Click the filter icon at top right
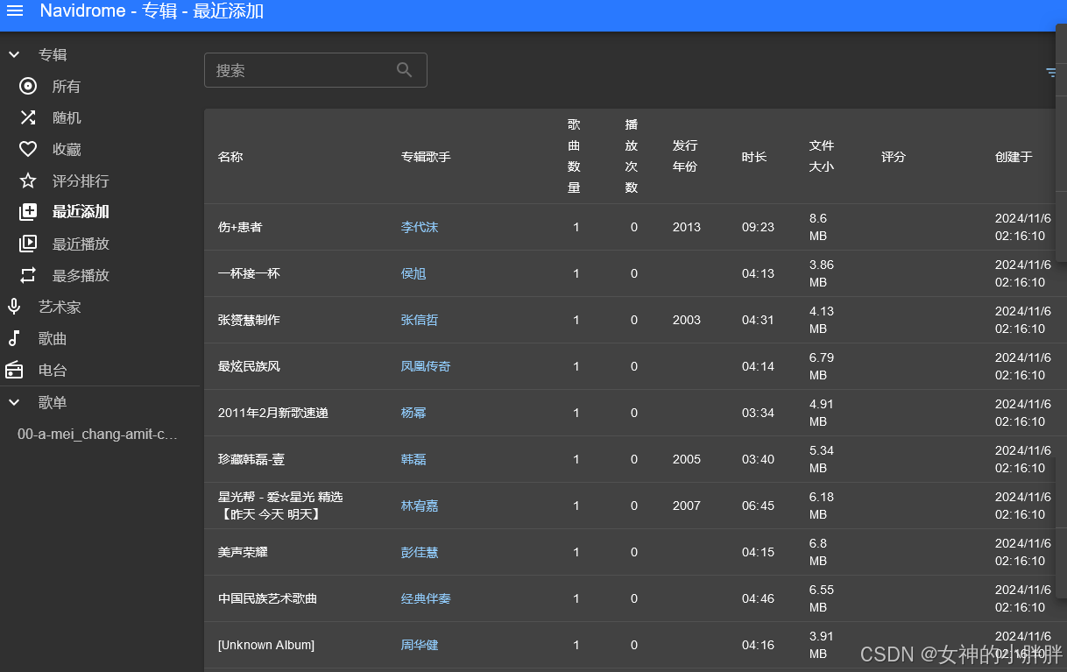Screen dimensions: 1067x672 click(1050, 73)
